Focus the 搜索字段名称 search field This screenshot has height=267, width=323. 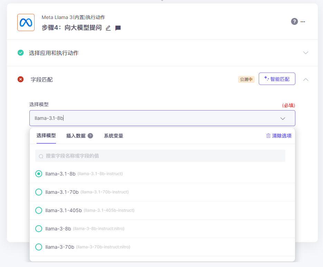tap(160, 156)
